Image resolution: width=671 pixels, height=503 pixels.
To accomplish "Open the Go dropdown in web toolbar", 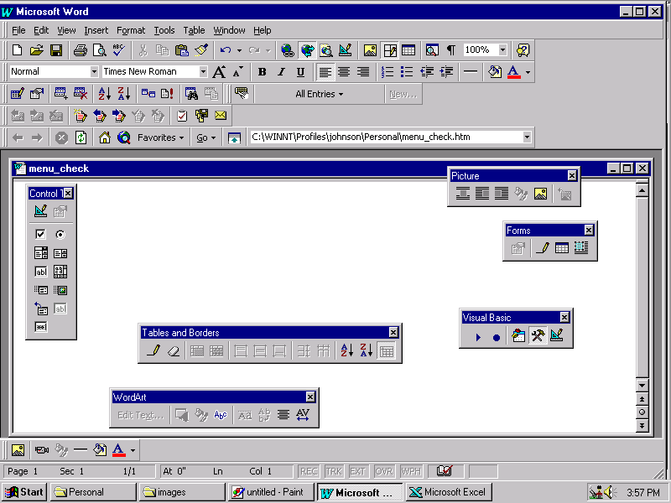I will [205, 137].
